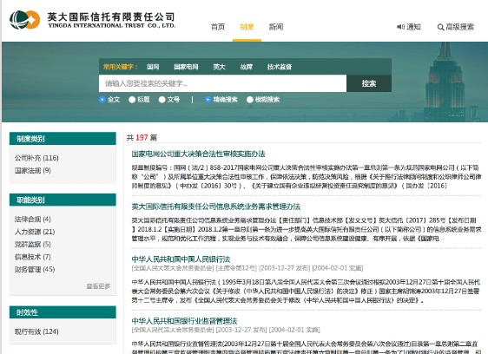Open 高级搜索 advanced search
Viewport: 488px width, 354px height.
(x=459, y=27)
